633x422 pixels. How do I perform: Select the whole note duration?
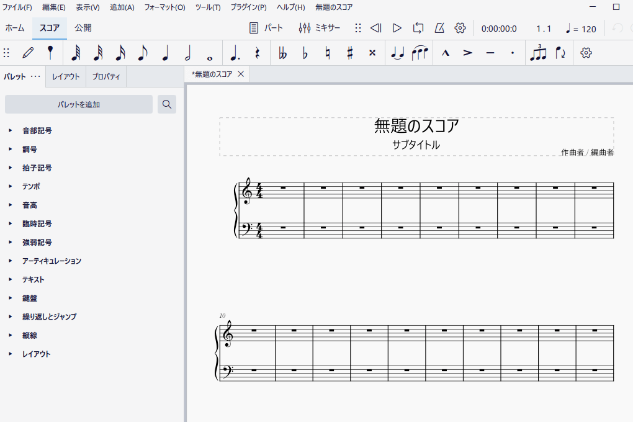[210, 53]
